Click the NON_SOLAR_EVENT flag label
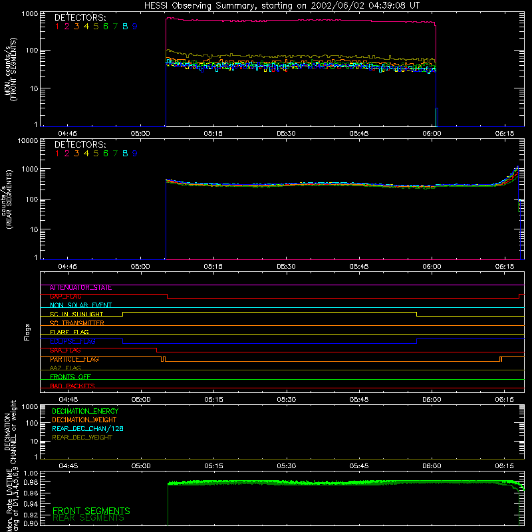532x532 pixels. [80, 305]
